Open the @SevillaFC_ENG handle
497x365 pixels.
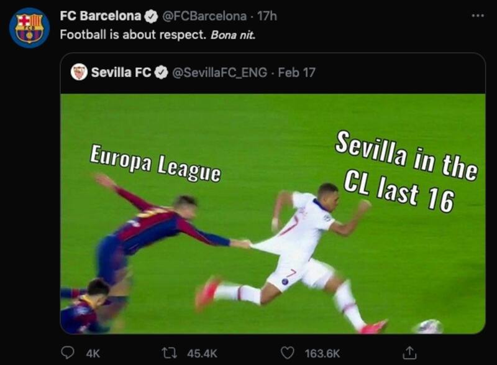coord(220,73)
